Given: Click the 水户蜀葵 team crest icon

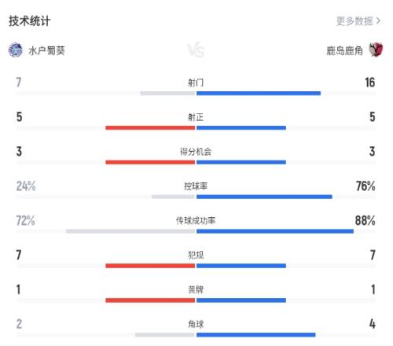Looking at the screenshot, I should (x=16, y=50).
